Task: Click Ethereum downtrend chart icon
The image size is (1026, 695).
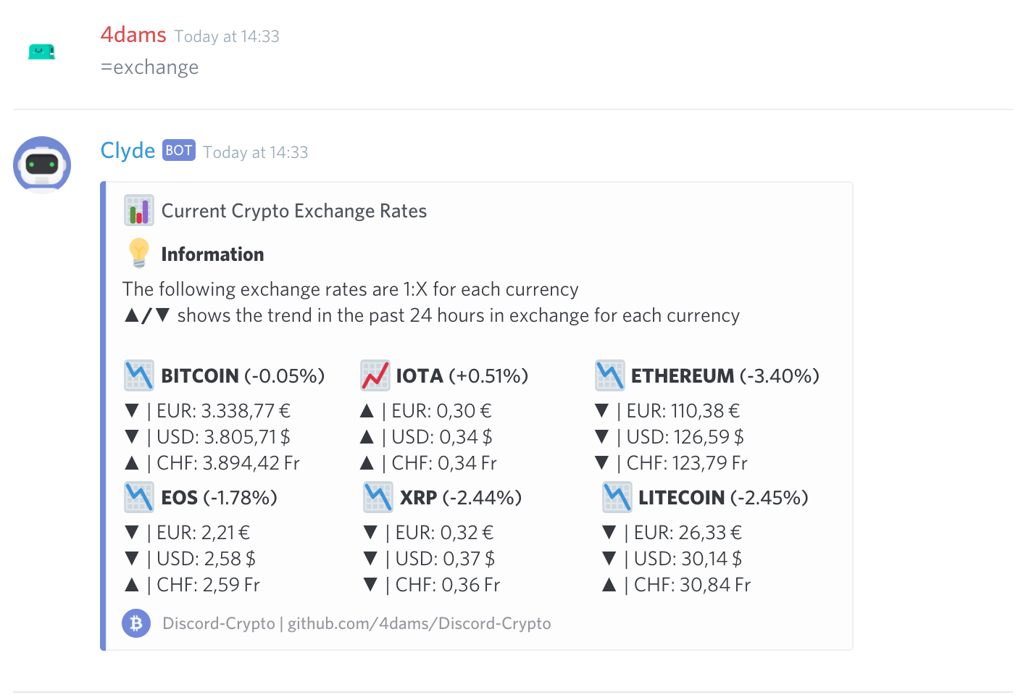Action: [610, 375]
